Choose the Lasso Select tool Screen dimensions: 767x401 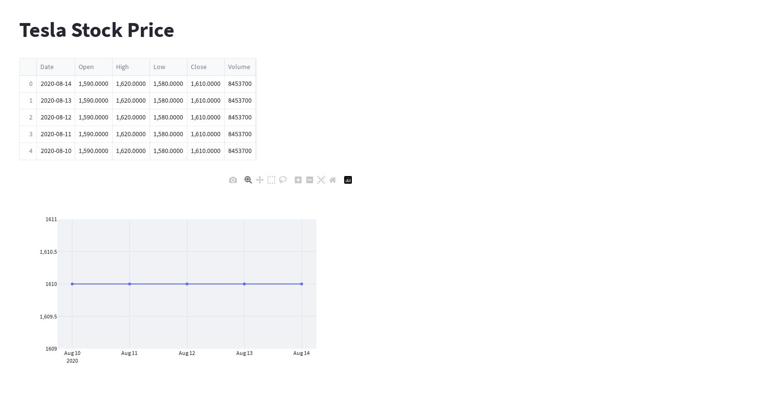point(283,180)
